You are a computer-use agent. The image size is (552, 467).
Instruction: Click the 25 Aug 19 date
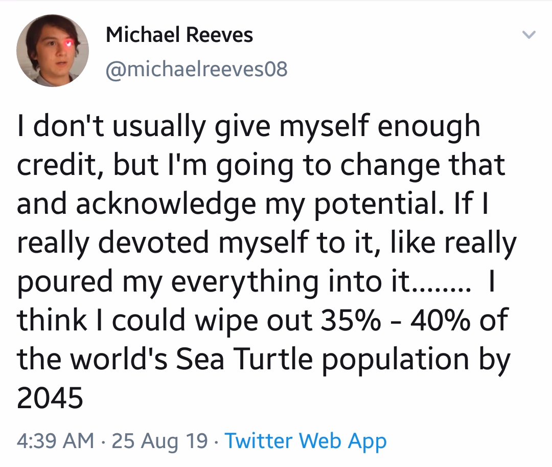159,440
